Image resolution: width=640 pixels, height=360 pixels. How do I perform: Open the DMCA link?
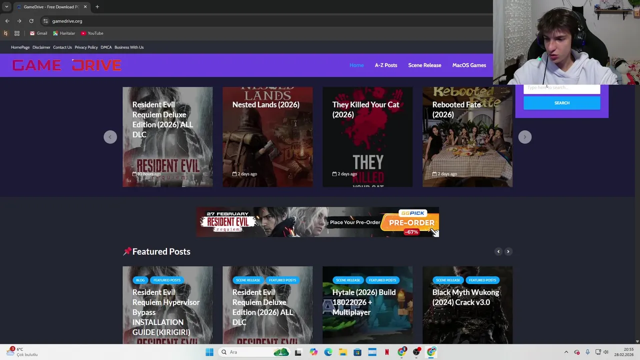coord(106,47)
